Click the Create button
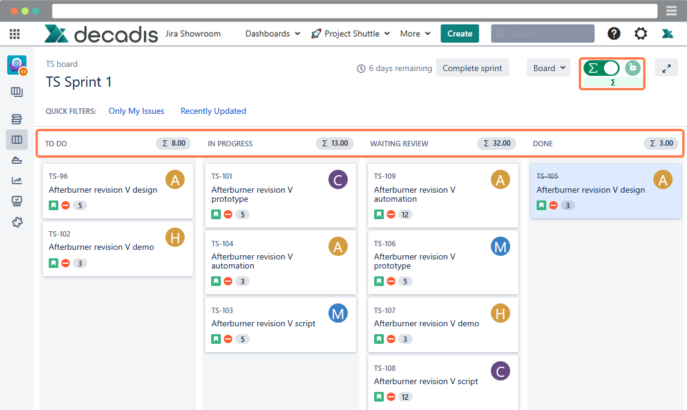 click(460, 34)
